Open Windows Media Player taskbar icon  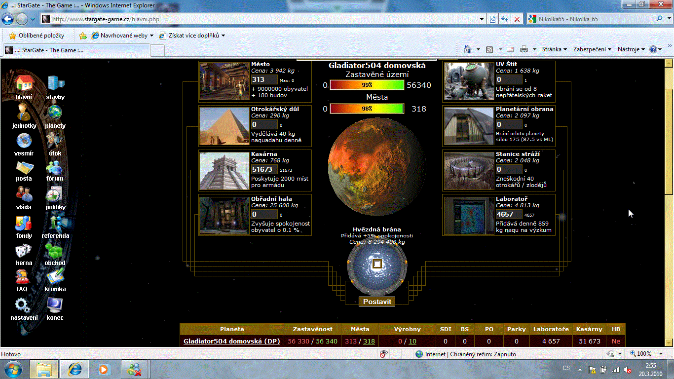(104, 369)
